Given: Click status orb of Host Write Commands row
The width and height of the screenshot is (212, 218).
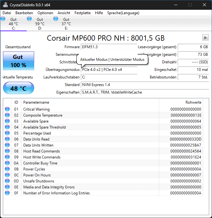Looking at the screenshot, I should tap(7, 157).
